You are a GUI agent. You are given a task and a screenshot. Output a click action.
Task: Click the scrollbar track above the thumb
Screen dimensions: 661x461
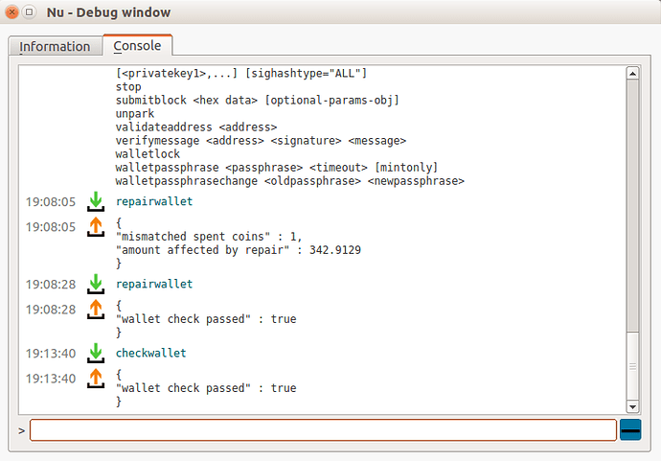632,205
